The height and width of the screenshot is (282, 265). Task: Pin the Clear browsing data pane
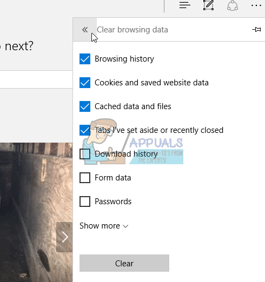(x=256, y=29)
